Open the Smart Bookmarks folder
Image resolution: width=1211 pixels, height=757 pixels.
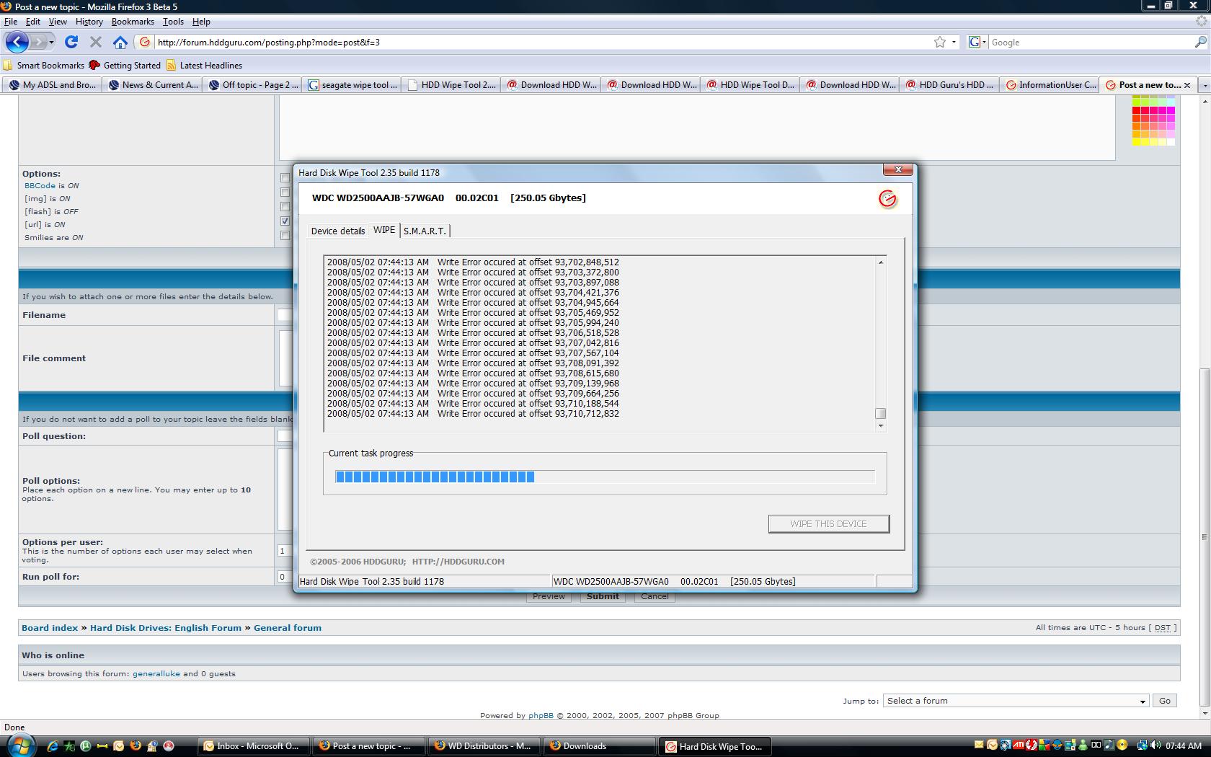coord(43,65)
